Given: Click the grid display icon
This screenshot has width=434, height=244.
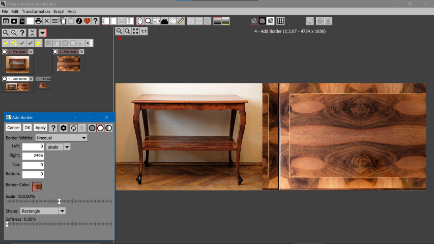Looking at the screenshot, I should (x=280, y=21).
